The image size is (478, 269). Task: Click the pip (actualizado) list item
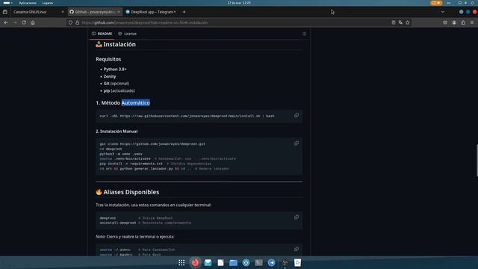coord(119,91)
